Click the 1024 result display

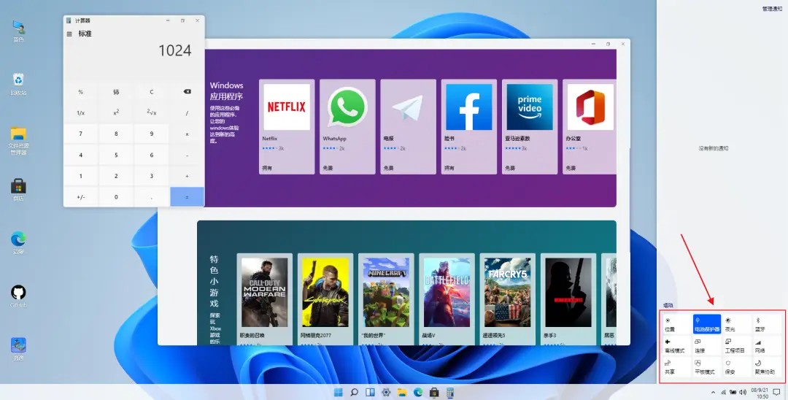coord(175,51)
